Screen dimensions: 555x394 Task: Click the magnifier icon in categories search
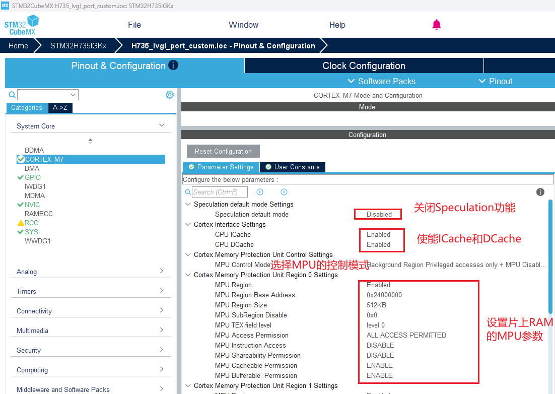point(12,95)
